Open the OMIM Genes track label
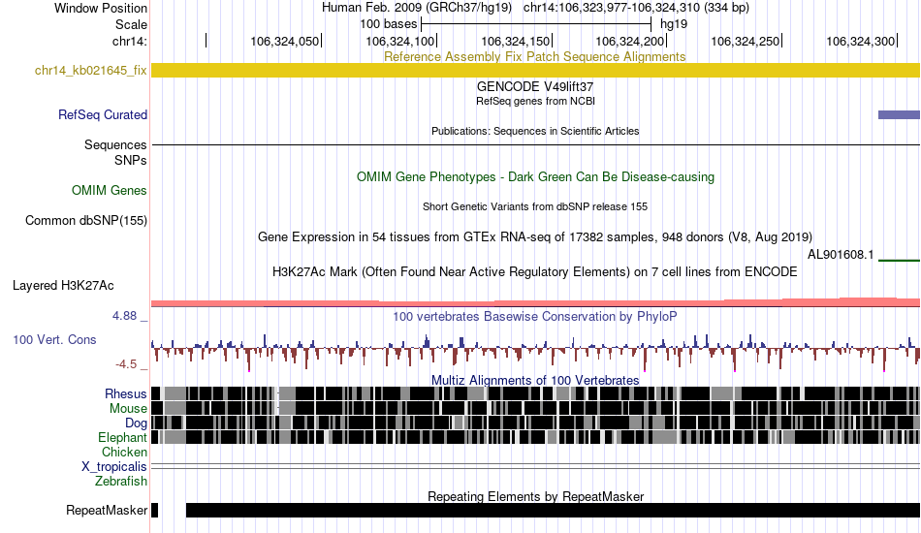The image size is (921, 533). coord(110,190)
